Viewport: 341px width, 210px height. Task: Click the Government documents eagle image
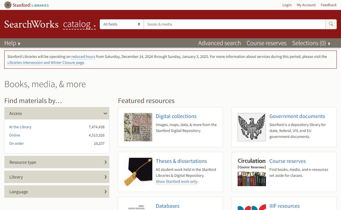click(252, 127)
